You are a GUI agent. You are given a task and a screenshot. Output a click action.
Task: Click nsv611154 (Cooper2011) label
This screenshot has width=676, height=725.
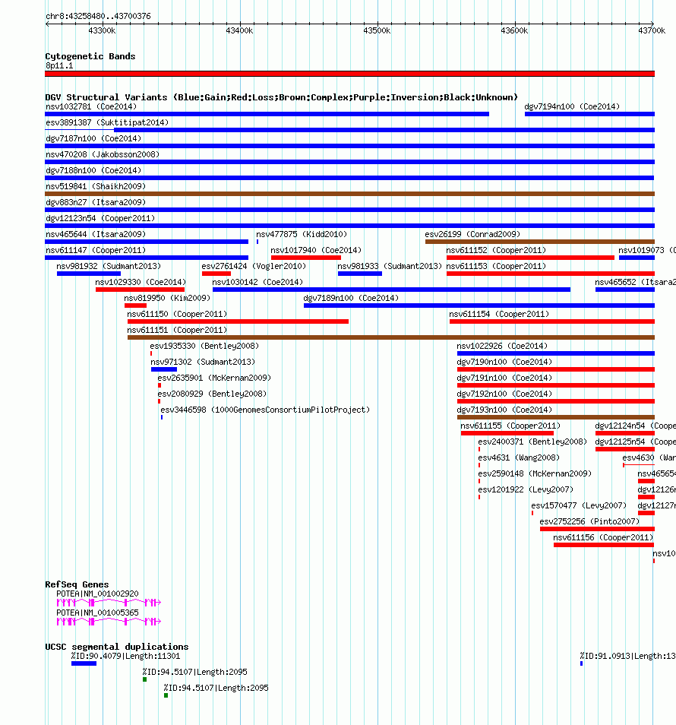(499, 314)
